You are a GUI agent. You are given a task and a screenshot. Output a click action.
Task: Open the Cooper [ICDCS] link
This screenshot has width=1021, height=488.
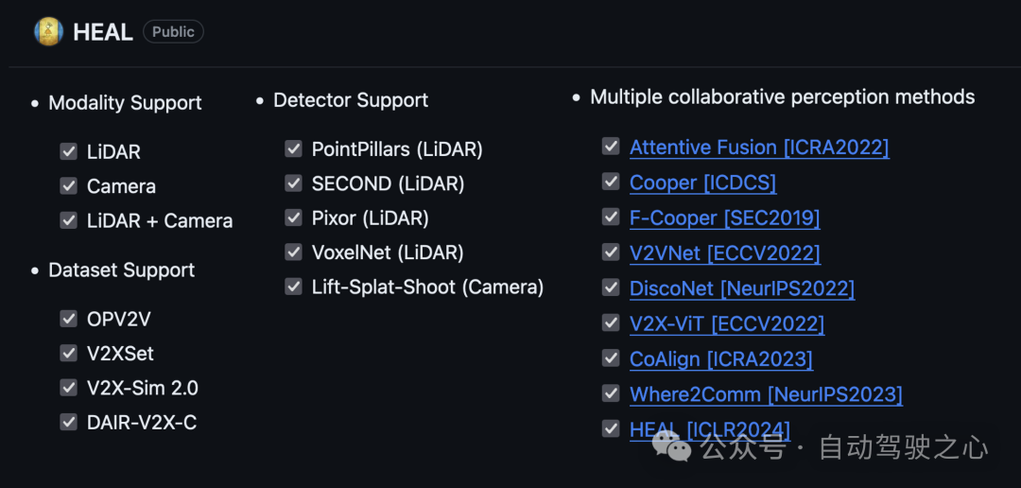pos(702,183)
